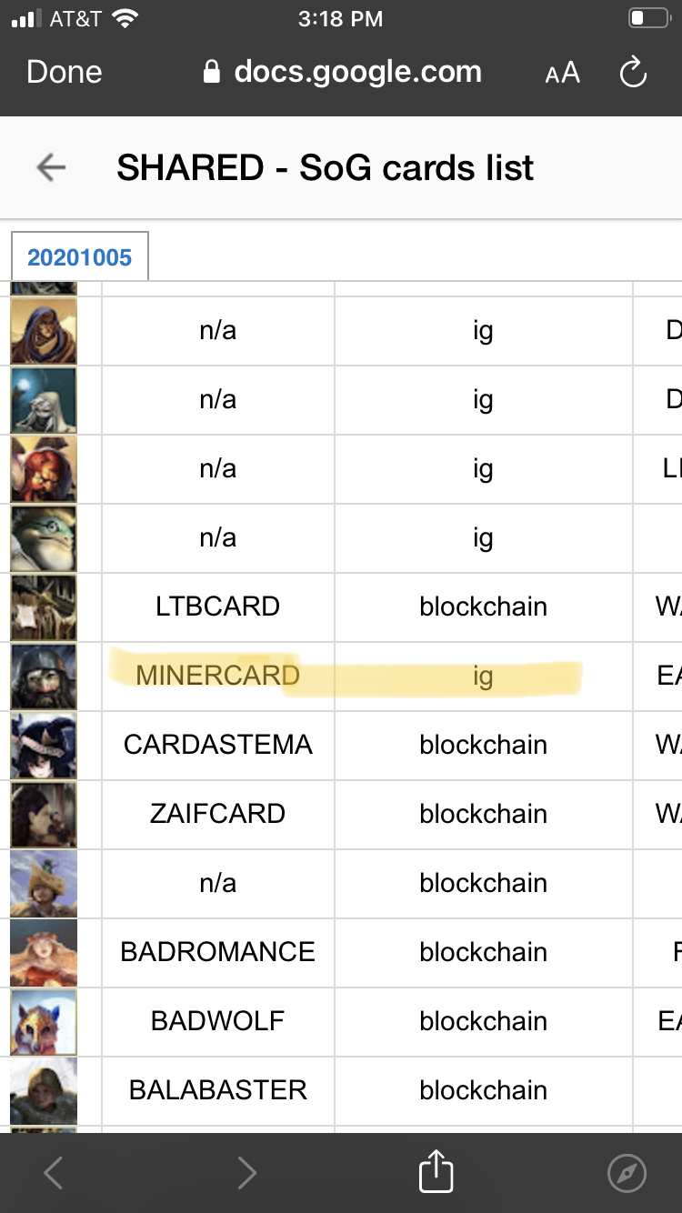Tap Done to close the browser view
The height and width of the screenshot is (1213, 682).
click(x=65, y=72)
